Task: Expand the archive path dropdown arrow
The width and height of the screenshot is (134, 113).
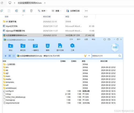Action: (89, 56)
